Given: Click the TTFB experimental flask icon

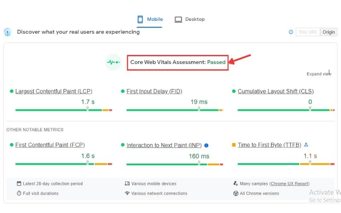Looking at the screenshot, I should [306, 145].
